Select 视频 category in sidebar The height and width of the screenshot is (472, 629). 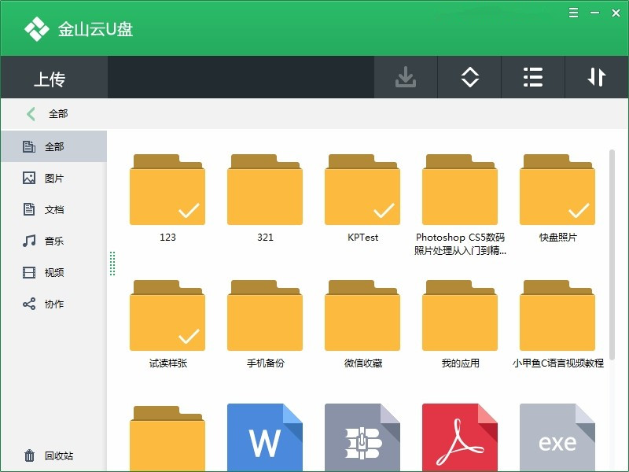(x=53, y=272)
